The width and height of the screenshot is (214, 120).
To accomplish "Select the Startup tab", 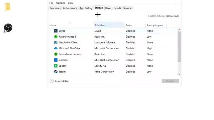I will pyautogui.click(x=99, y=8).
